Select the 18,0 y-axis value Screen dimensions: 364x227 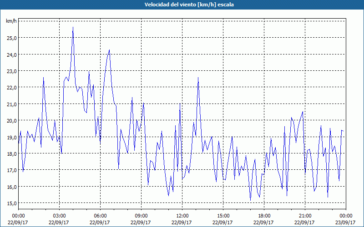click(x=12, y=154)
